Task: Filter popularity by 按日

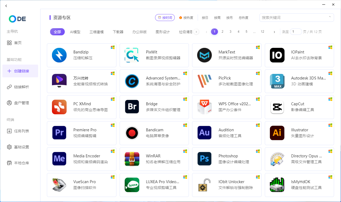Action: click(205, 18)
